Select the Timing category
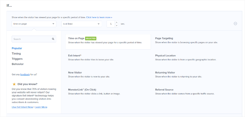 pos(16,54)
